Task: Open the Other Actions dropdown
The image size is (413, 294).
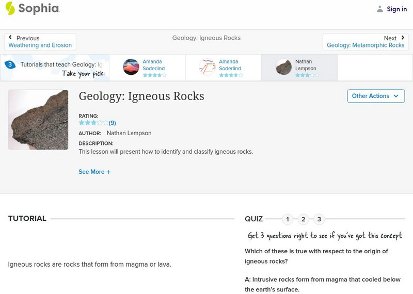Action: coord(375,96)
